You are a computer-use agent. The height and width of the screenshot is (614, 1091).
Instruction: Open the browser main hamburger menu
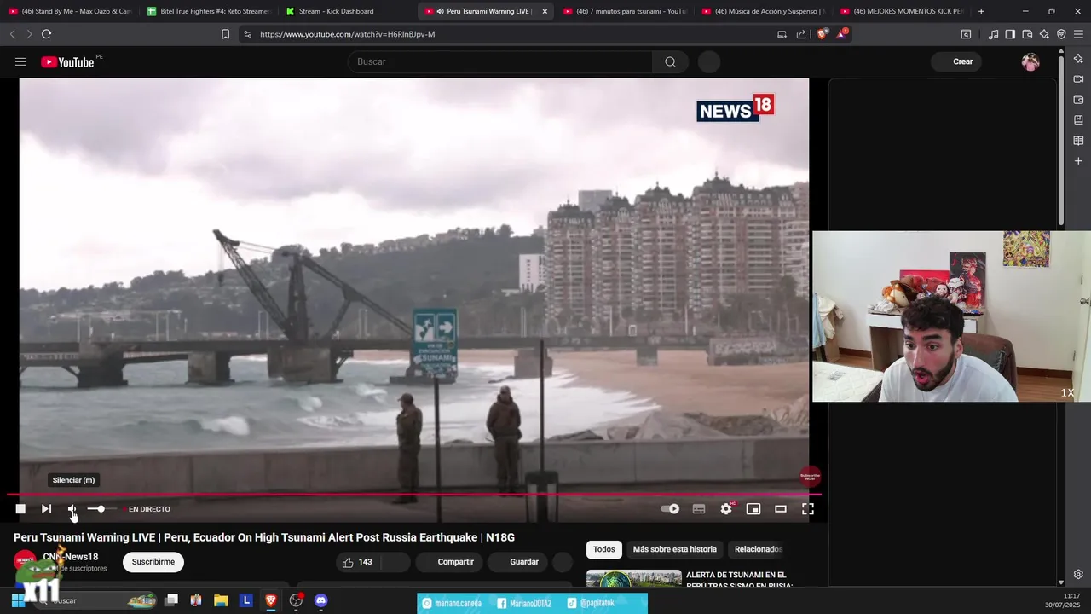pos(1078,34)
